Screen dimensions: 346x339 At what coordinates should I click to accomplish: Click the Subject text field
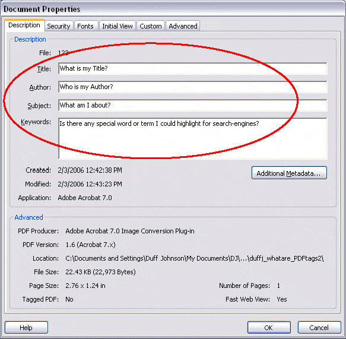point(193,105)
